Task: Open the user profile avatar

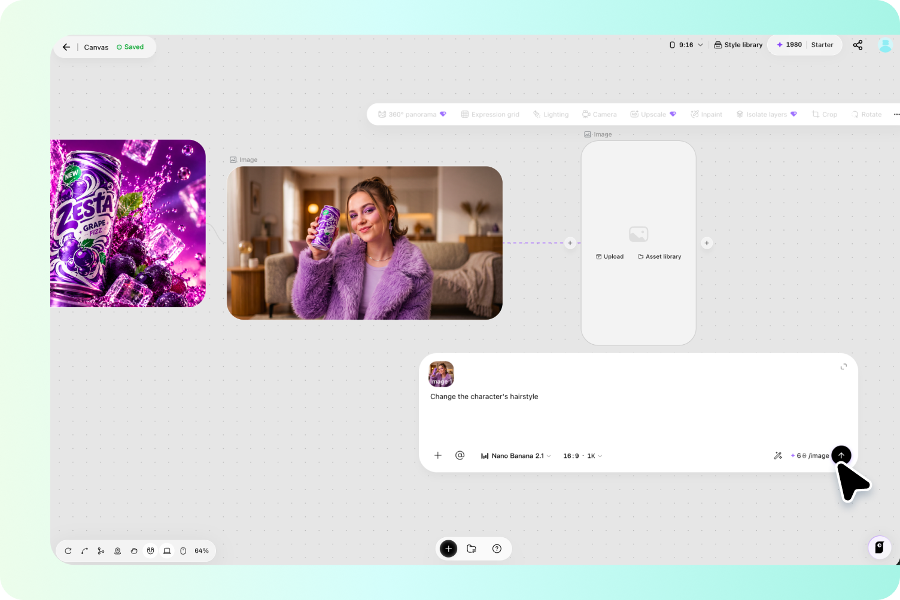Action: point(885,45)
